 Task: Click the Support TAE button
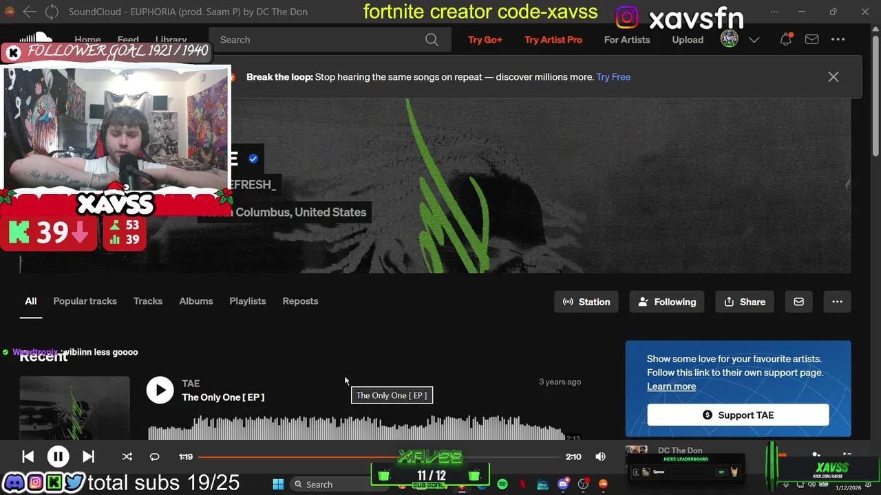pyautogui.click(x=738, y=415)
